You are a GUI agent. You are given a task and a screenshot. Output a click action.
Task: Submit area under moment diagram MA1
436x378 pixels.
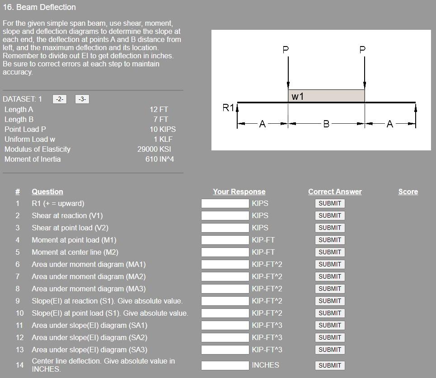point(330,264)
